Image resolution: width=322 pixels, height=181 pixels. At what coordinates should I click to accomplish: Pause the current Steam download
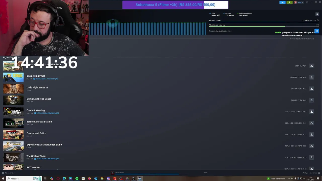pyautogui.click(x=317, y=31)
